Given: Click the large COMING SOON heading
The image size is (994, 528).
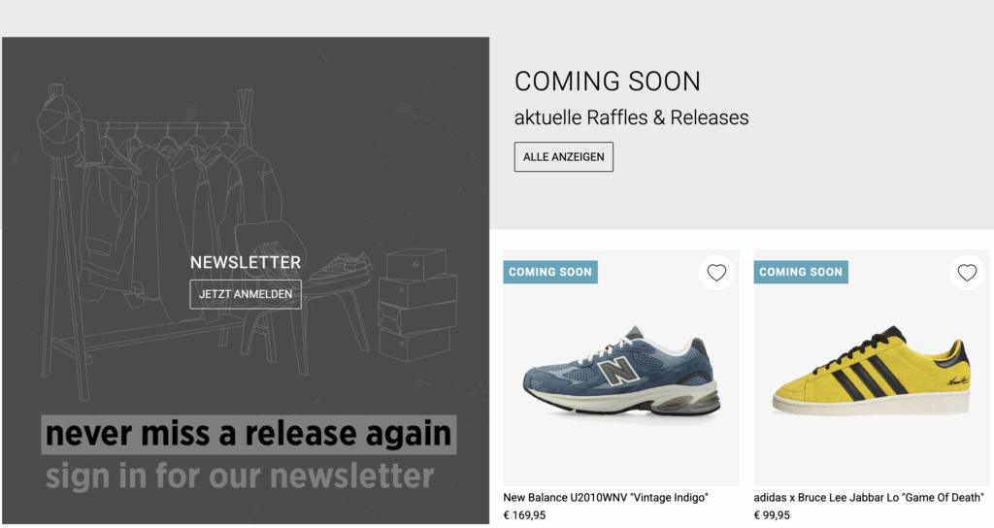Looking at the screenshot, I should 608,82.
